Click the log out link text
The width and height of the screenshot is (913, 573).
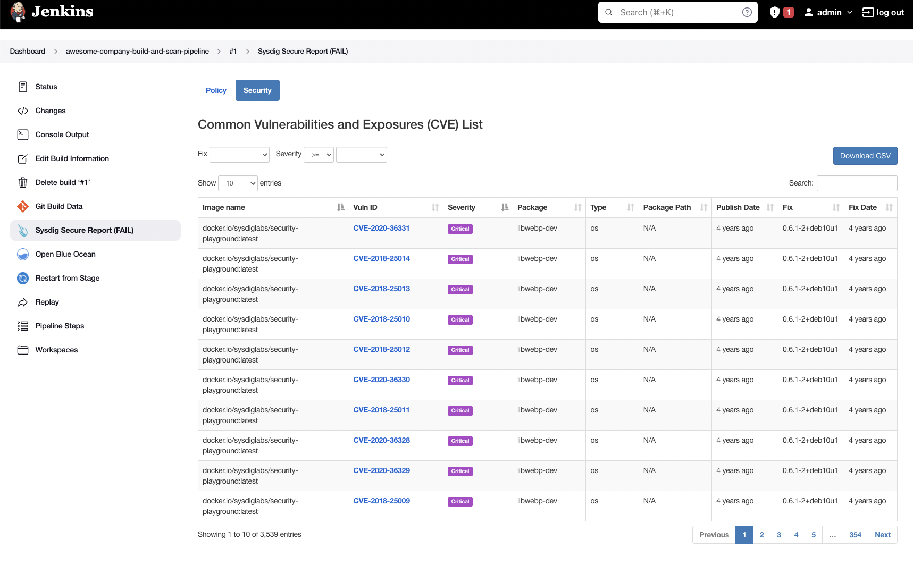[x=890, y=12]
